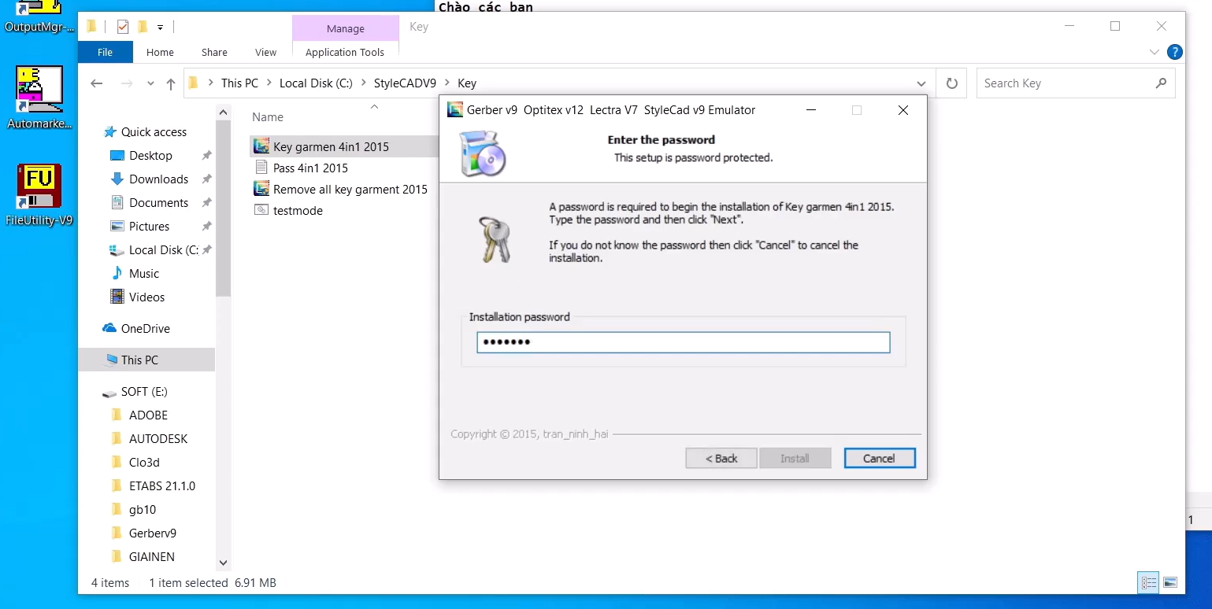Select the Pass 4in1 2015 text file
Image resolution: width=1212 pixels, height=609 pixels.
click(x=310, y=168)
